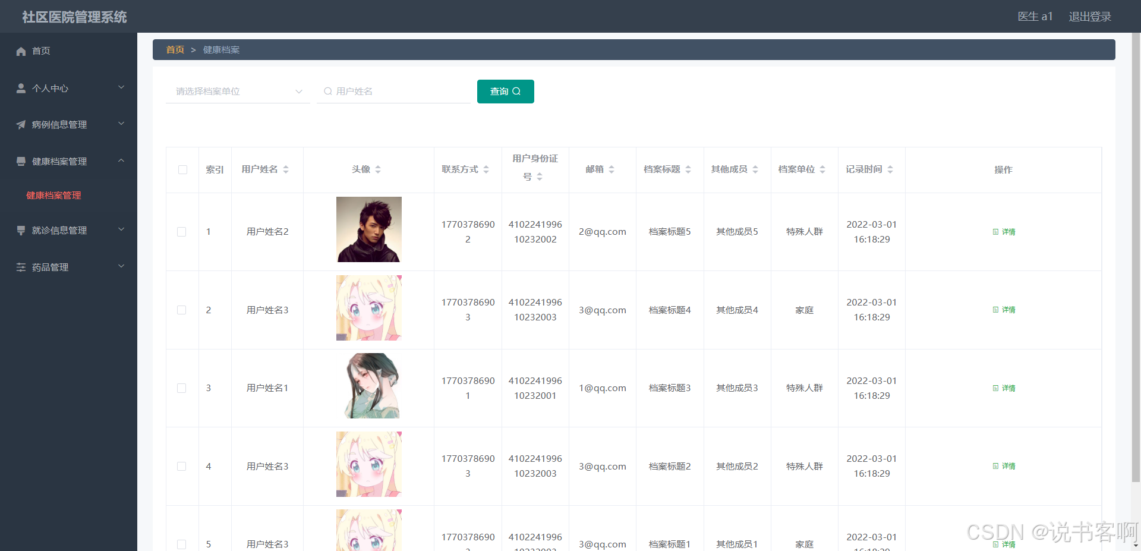Click the 个人中心 user icon
1141x551 pixels.
(21, 88)
